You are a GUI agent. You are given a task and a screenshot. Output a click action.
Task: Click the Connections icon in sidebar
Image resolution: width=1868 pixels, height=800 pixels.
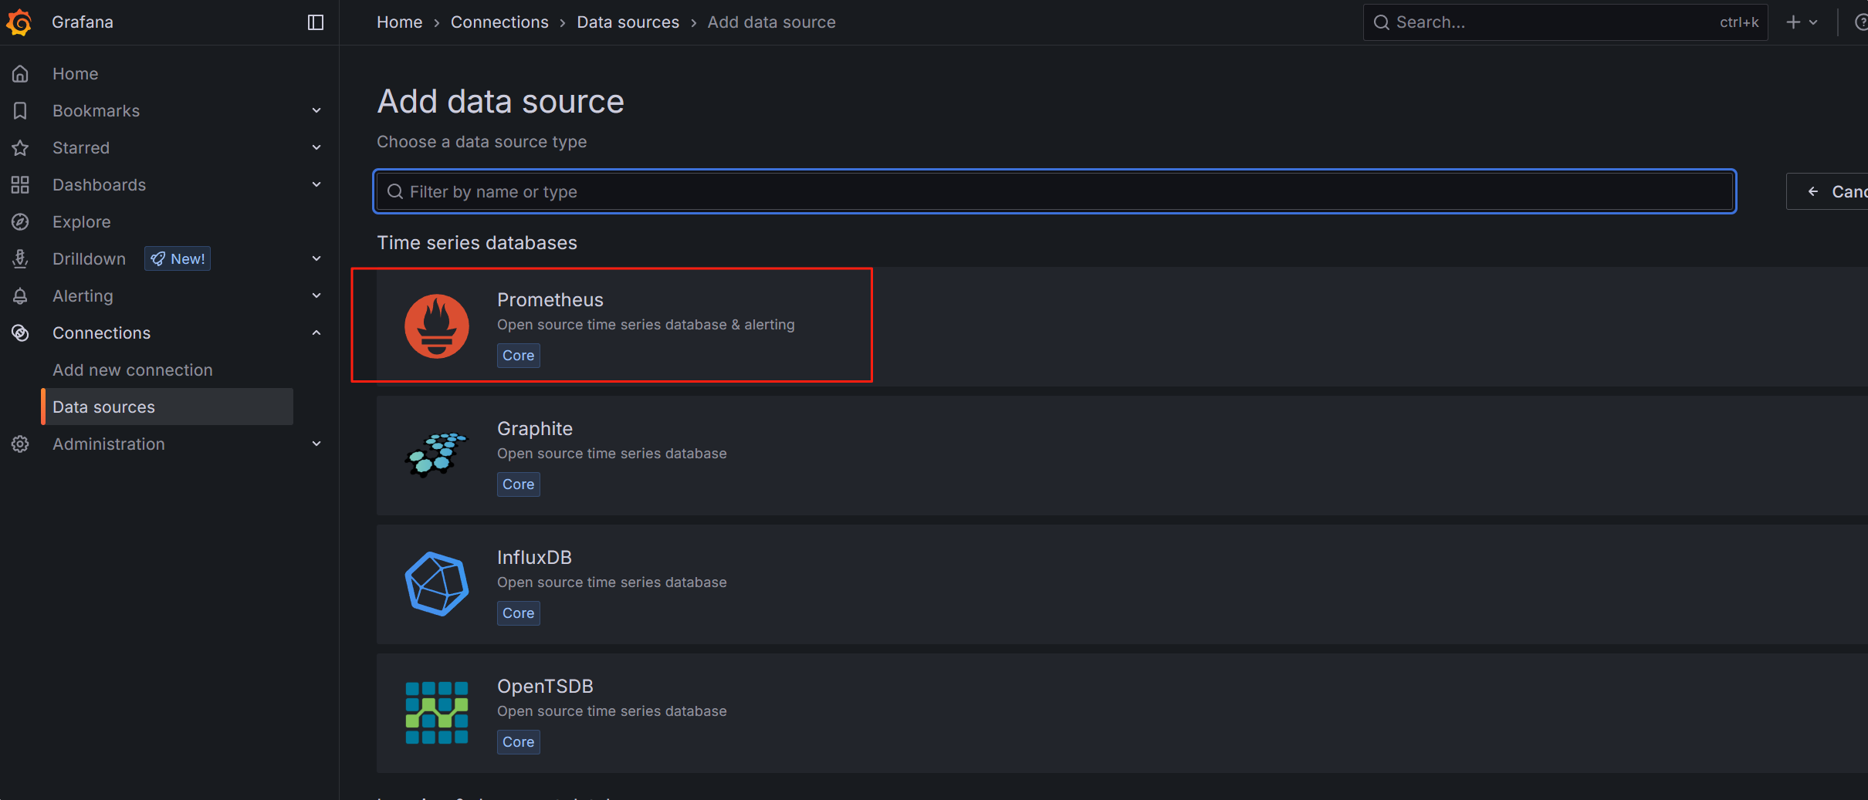(21, 333)
